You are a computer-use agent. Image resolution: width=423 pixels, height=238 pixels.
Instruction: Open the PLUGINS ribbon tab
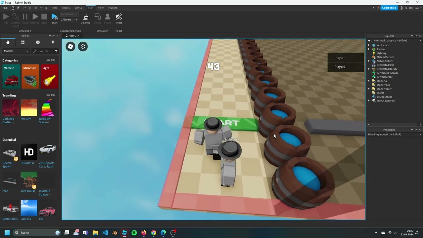pos(113,8)
